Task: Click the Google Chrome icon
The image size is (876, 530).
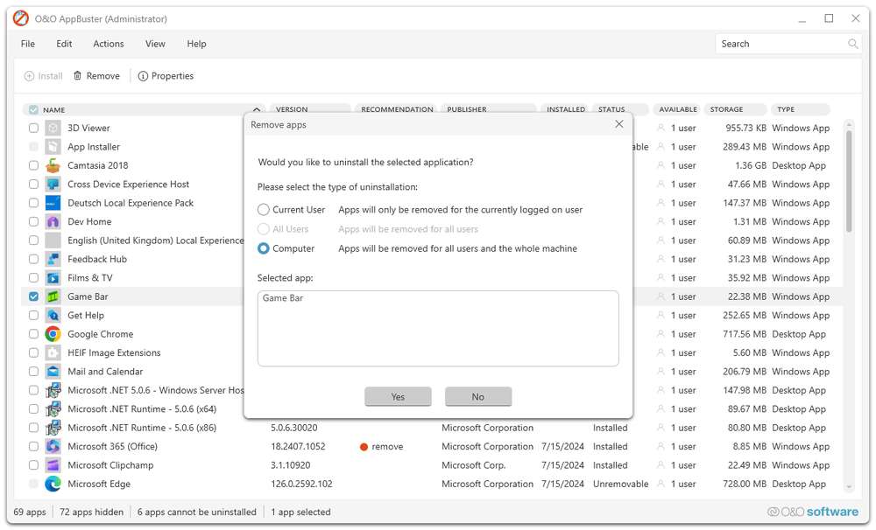Action: 53,334
